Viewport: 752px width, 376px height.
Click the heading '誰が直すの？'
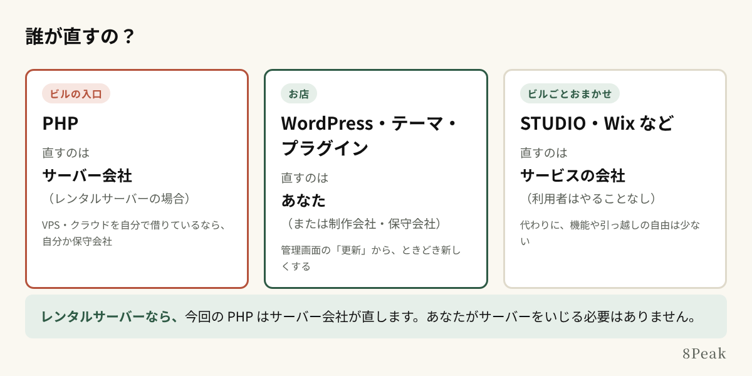(80, 37)
